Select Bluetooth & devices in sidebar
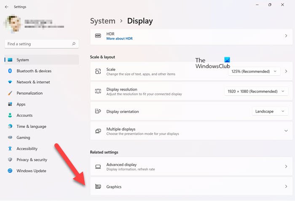This screenshot has height=201, width=295. click(x=42, y=71)
